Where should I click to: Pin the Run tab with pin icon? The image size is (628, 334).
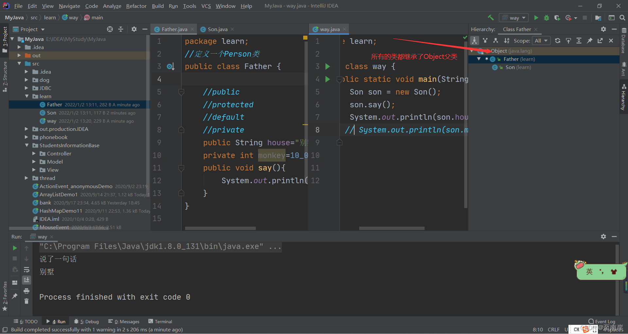click(x=15, y=296)
